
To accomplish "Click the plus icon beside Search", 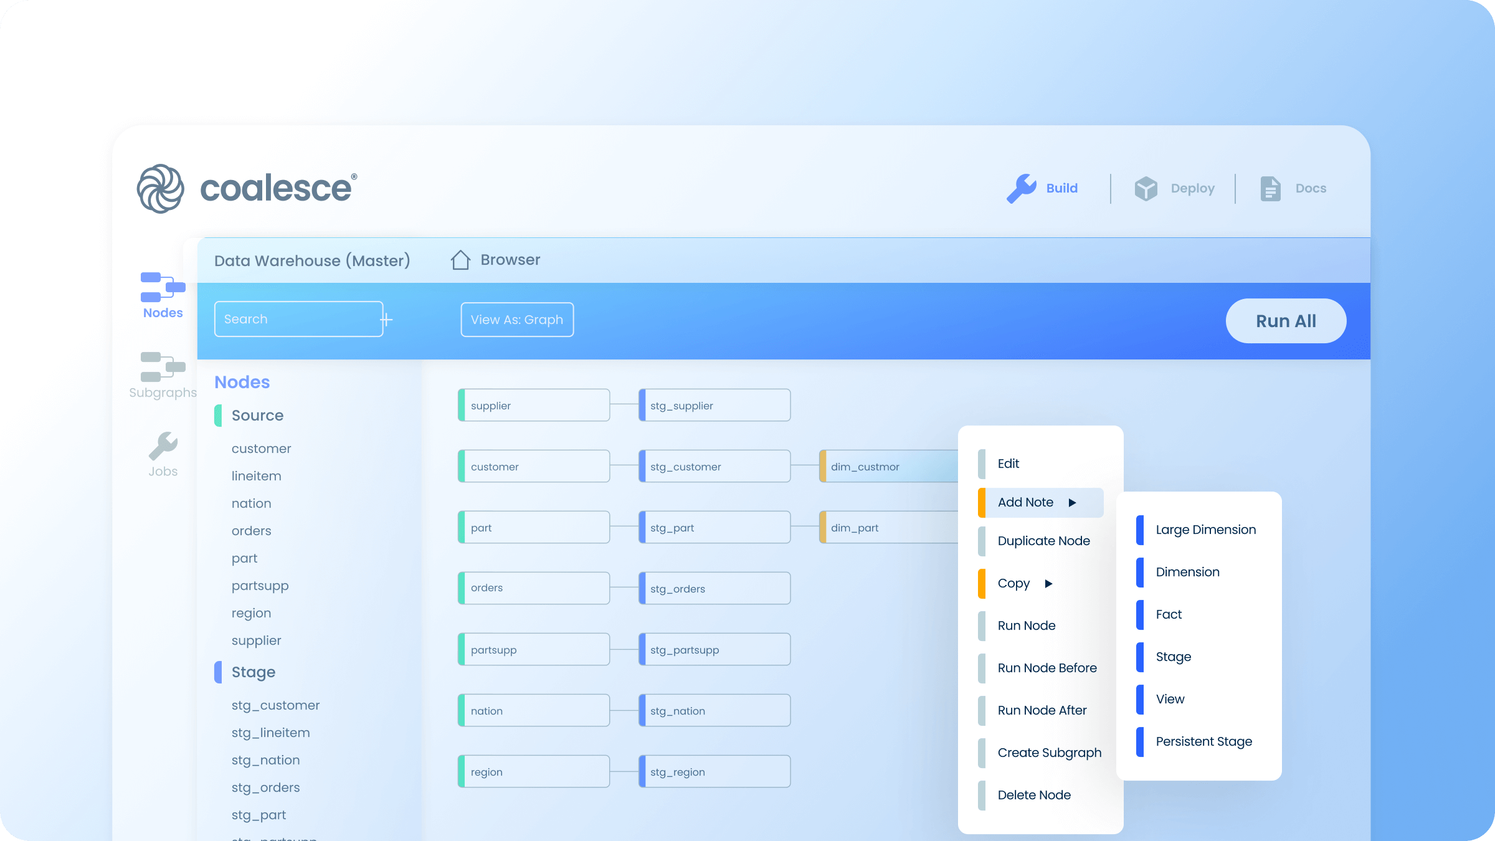I will 386,320.
